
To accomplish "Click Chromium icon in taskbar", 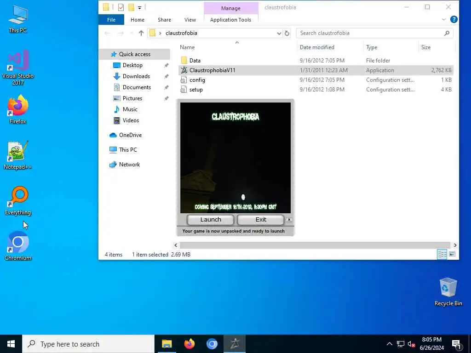I will coord(212,344).
